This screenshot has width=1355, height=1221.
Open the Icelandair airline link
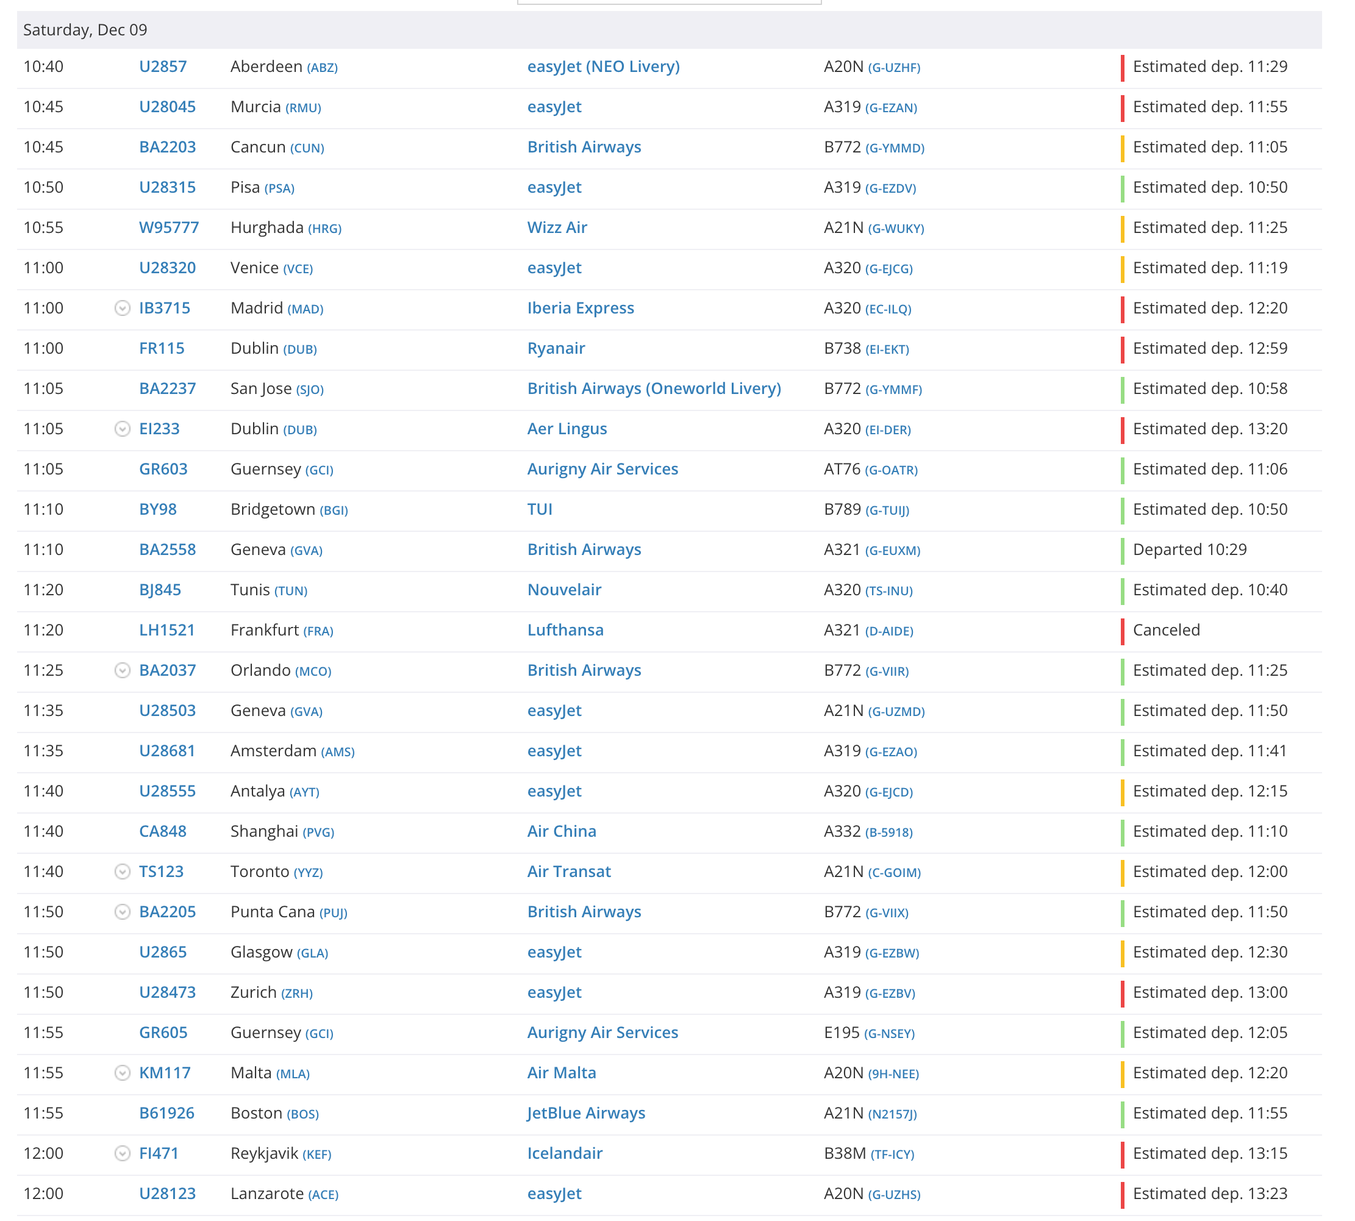point(565,1153)
